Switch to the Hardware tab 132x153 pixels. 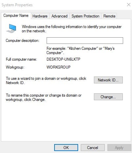click(40, 16)
